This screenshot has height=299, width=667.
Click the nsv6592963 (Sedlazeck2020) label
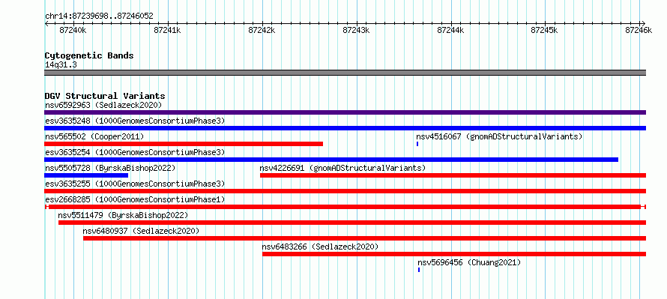point(103,105)
